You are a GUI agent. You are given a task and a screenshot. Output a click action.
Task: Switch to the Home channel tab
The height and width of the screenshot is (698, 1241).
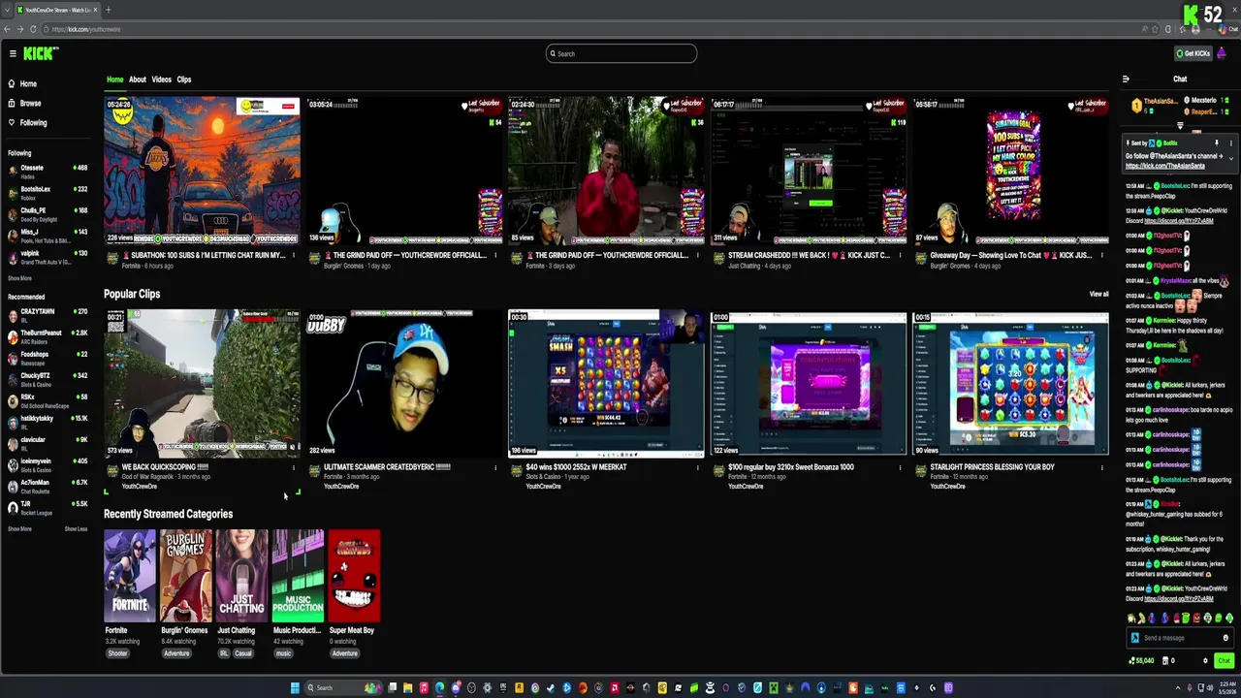114,79
